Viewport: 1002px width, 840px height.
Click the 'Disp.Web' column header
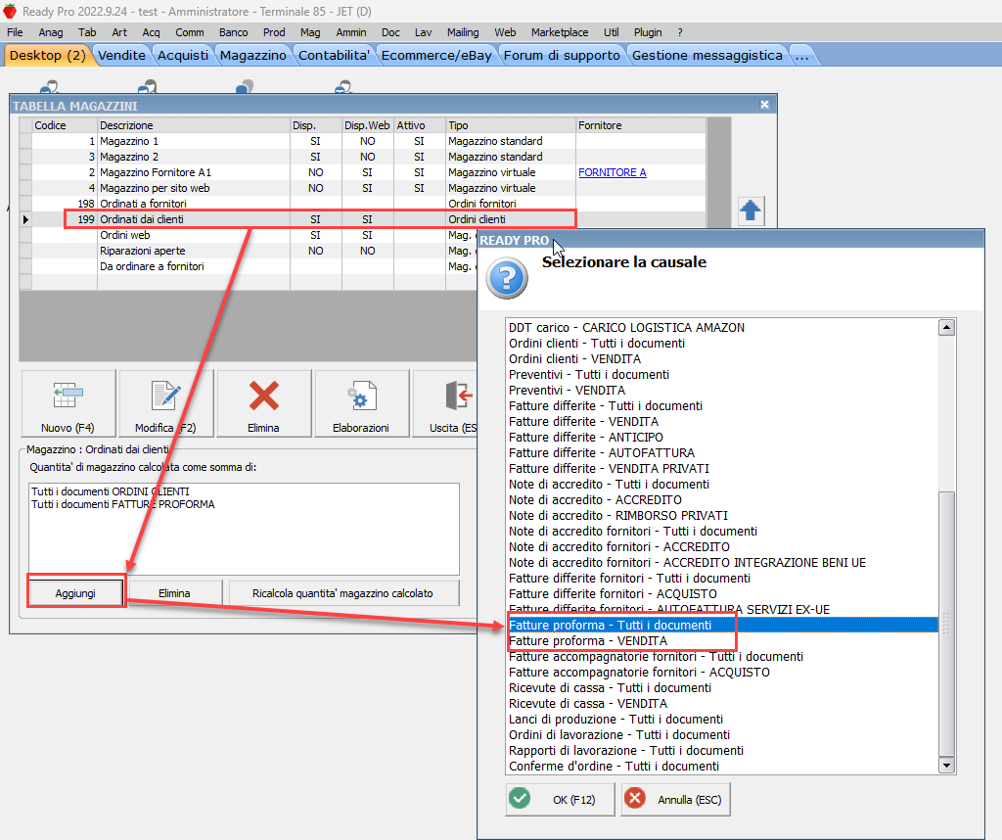coord(368,125)
